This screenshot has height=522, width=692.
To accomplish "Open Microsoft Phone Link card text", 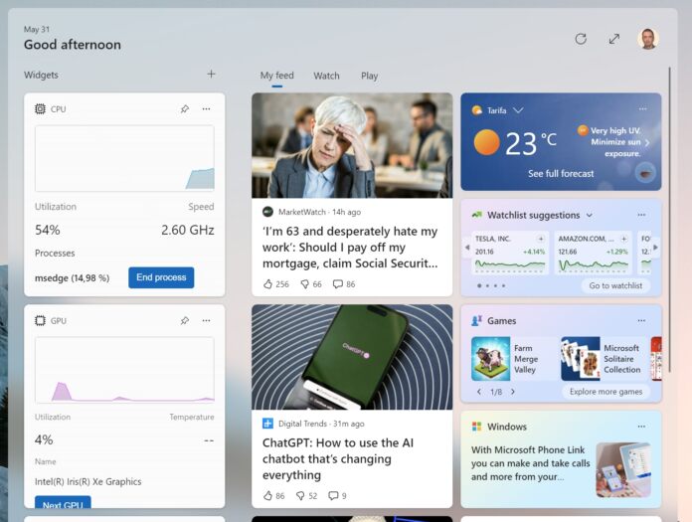I will pyautogui.click(x=530, y=463).
